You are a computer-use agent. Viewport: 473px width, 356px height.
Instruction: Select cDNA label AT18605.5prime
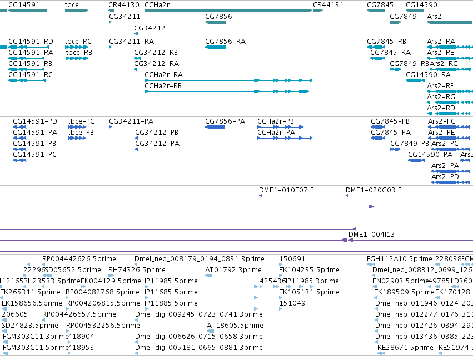(235, 326)
